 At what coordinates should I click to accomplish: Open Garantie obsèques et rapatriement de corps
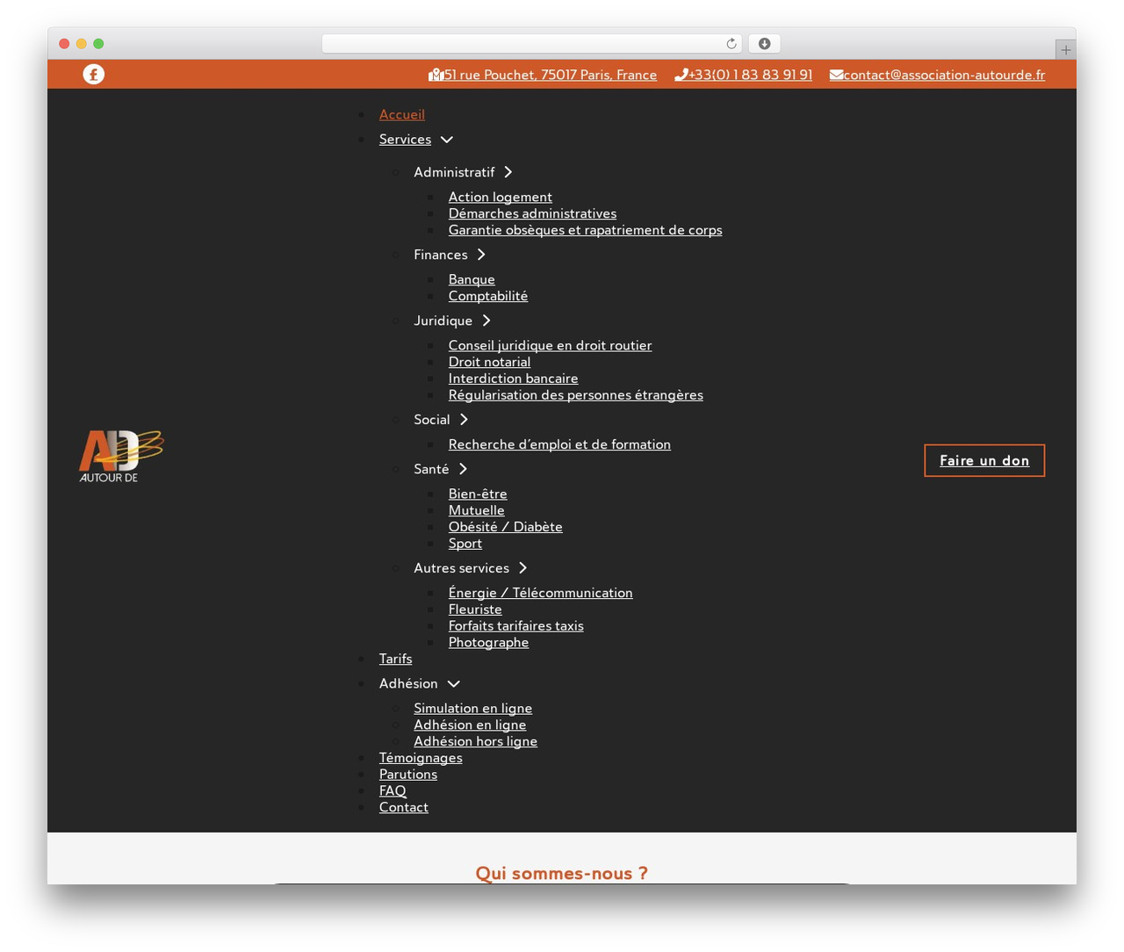coord(586,231)
